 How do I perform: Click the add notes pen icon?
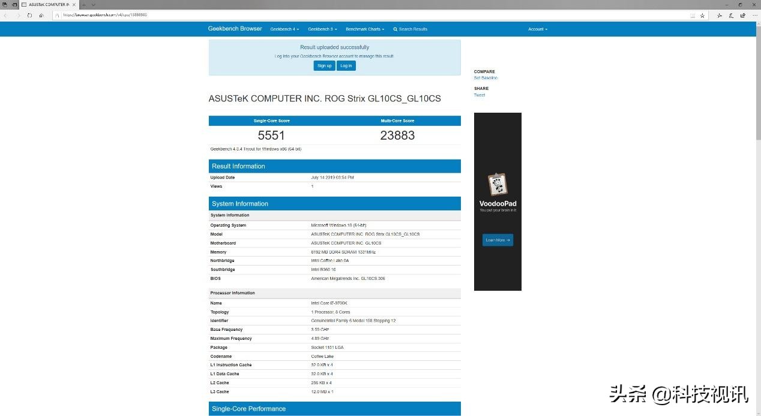click(x=731, y=16)
